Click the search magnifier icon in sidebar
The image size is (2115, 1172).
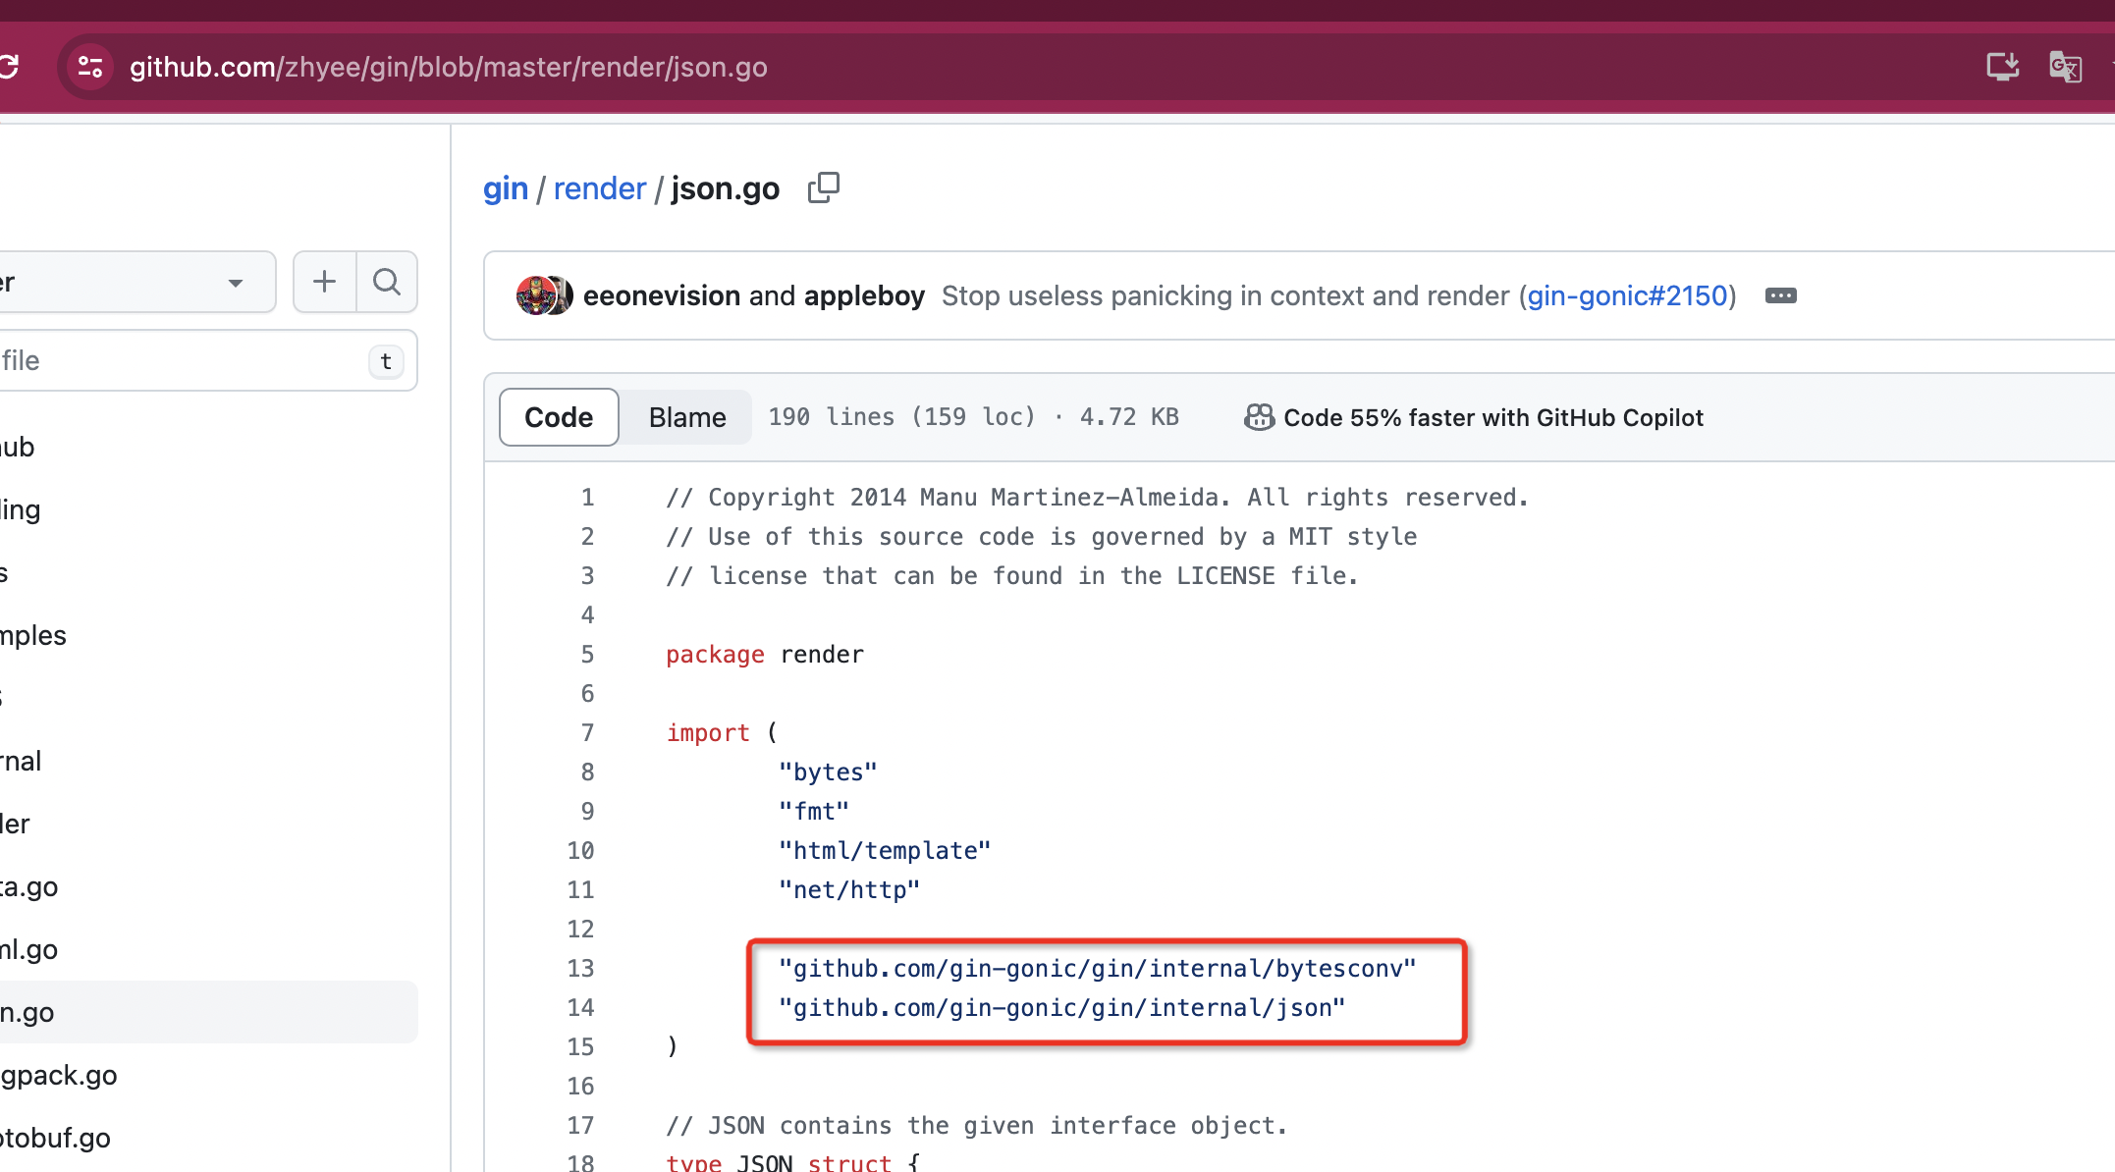tap(387, 282)
